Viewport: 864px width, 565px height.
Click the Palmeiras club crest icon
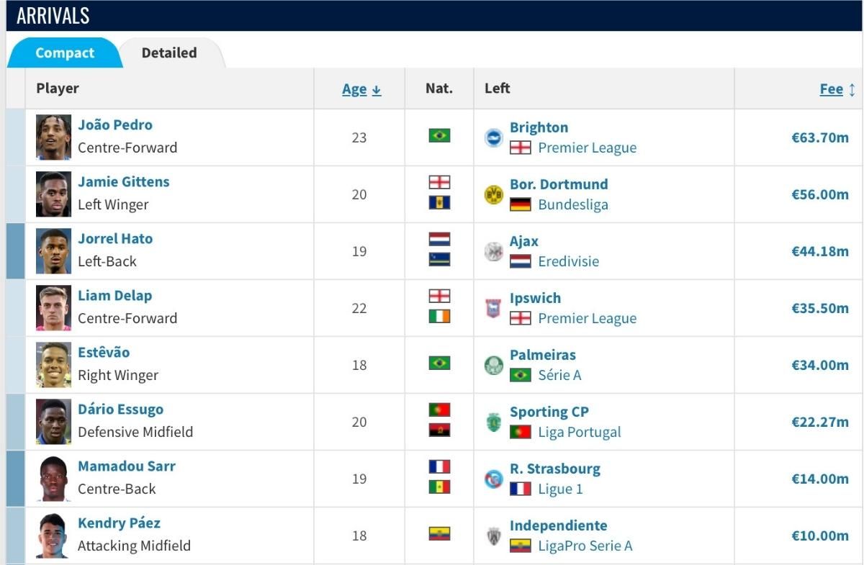tap(494, 365)
